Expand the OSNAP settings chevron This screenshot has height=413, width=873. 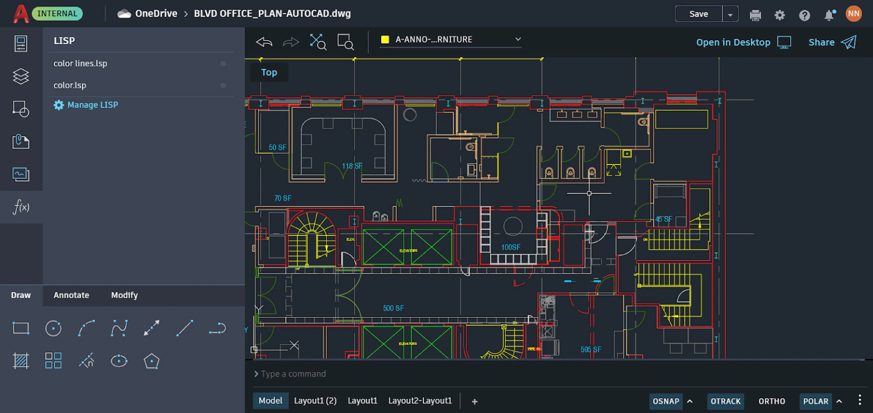(691, 401)
